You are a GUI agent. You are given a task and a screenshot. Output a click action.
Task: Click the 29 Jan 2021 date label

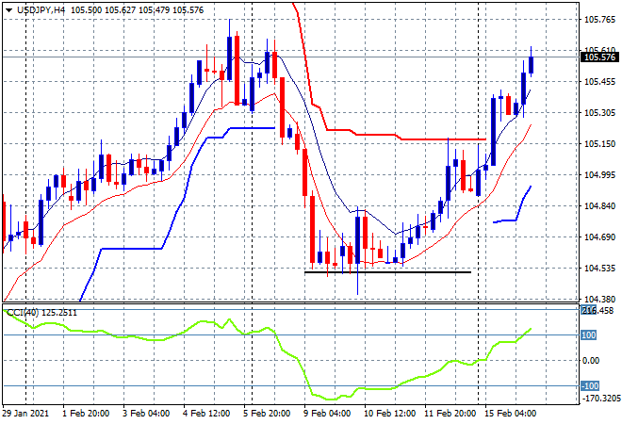click(x=25, y=414)
